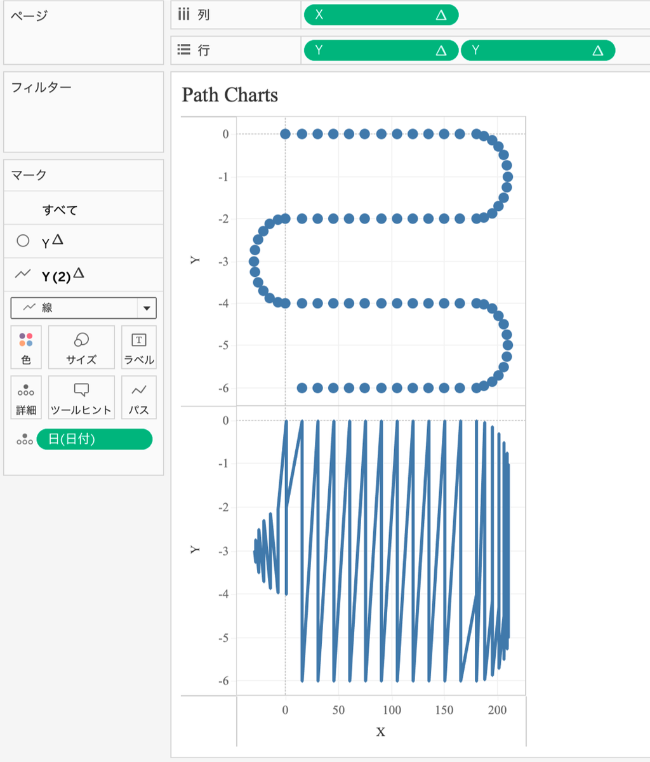The width and height of the screenshot is (650, 762).
Task: Click the second Y pill in rows shelf
Action: 537,50
